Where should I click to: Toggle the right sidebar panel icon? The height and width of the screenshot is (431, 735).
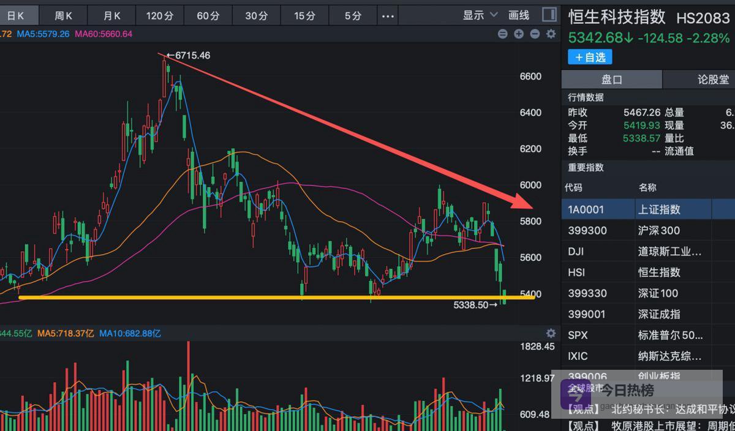click(549, 15)
